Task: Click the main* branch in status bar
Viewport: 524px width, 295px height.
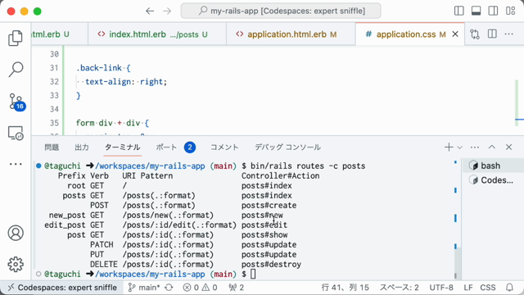Action: pyautogui.click(x=144, y=288)
